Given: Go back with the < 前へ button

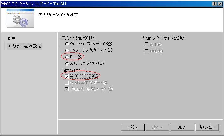Looking at the screenshot, I should [133, 127].
